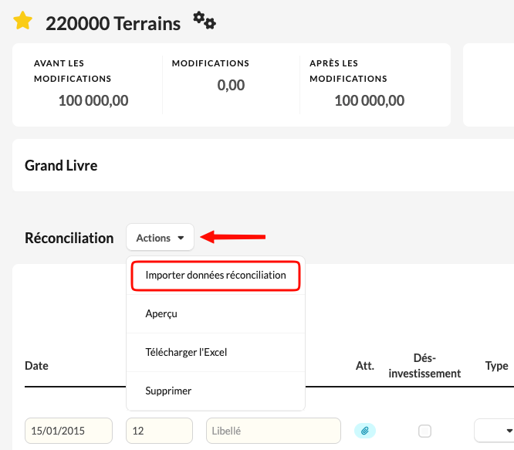Open the Grand Livre section
The image size is (514, 450).
pyautogui.click(x=61, y=165)
